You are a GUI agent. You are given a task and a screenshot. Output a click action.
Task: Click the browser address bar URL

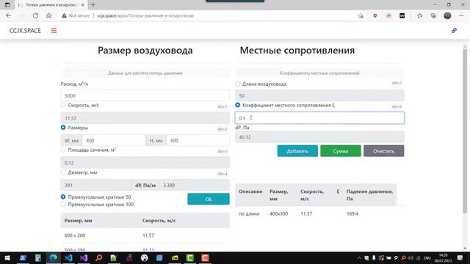[145, 15]
